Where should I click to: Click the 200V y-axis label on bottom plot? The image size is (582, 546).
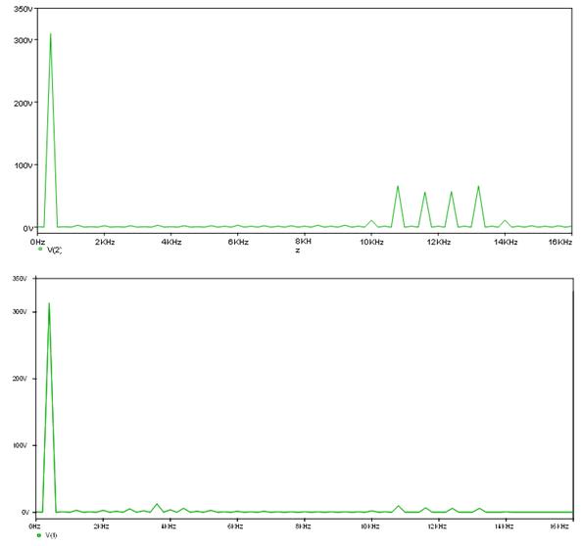click(20, 379)
